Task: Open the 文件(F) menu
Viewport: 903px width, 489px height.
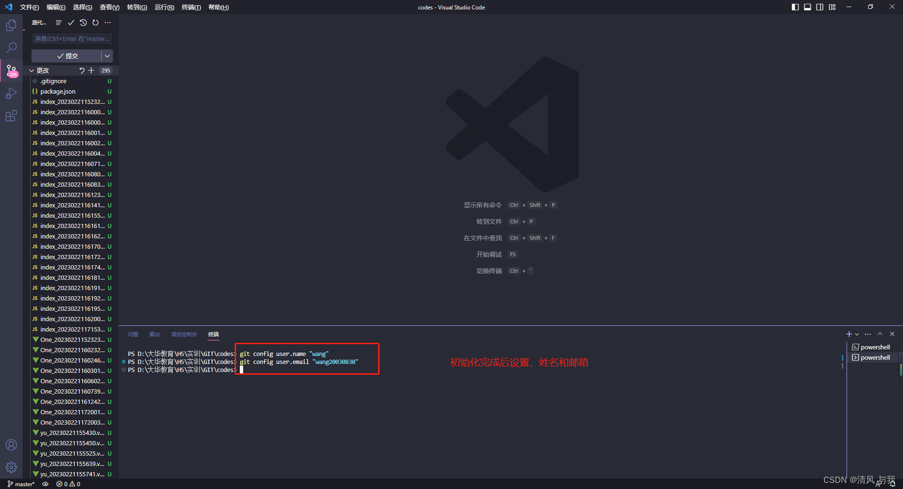Action: (29, 7)
